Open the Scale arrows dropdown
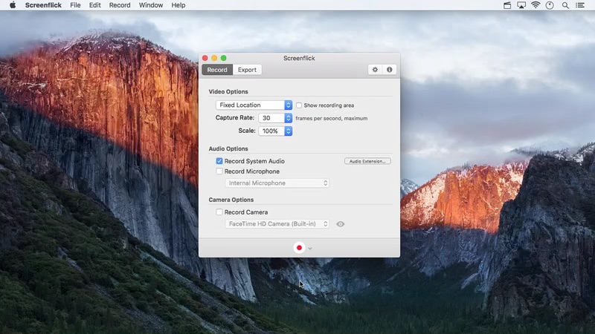 (289, 131)
